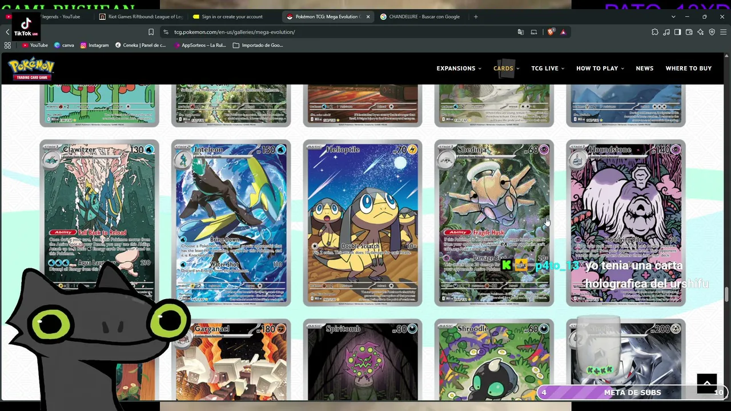This screenshot has height=411, width=731.
Task: Open the Brave VPN shield icon
Action: coord(712,32)
